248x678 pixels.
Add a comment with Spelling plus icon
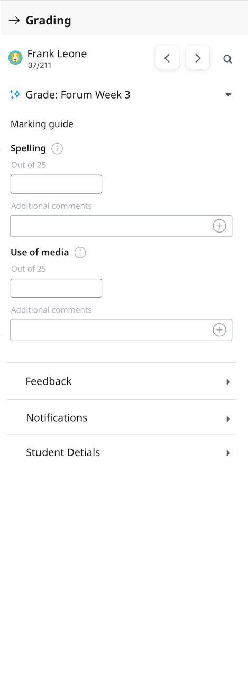(219, 226)
